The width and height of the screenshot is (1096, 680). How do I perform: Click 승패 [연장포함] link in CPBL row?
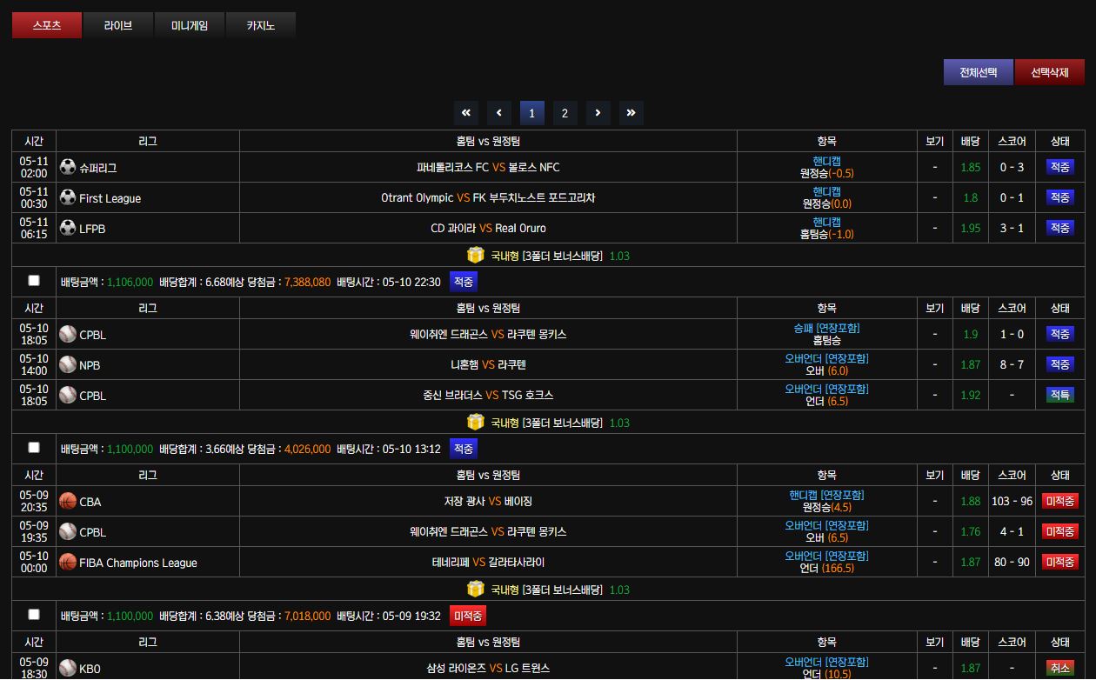click(x=826, y=328)
